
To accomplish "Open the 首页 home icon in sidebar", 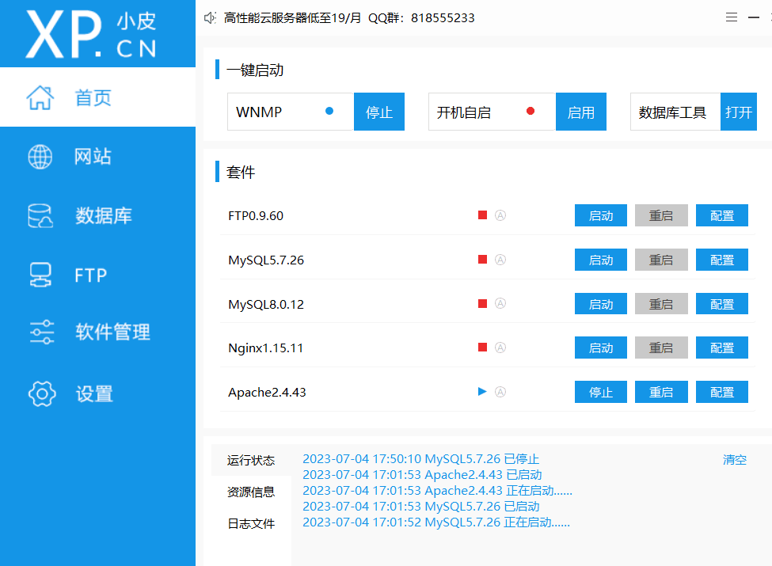I will click(x=40, y=97).
